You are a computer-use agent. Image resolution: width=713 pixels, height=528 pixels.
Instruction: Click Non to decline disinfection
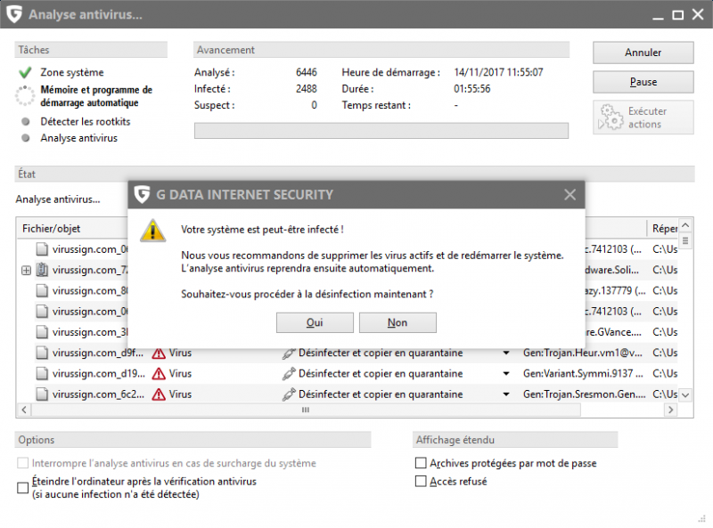(x=397, y=322)
